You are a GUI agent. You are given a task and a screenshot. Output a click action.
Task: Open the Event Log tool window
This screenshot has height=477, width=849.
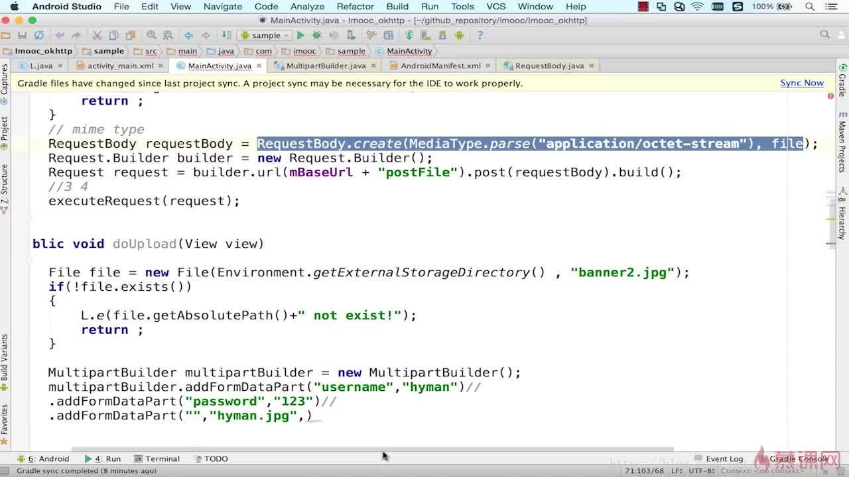pos(719,458)
